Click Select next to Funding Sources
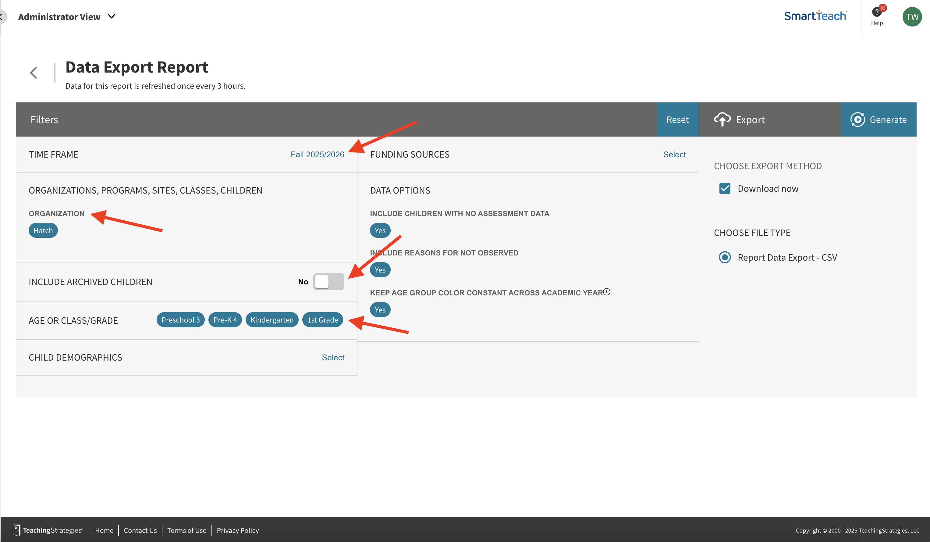Screen dimensions: 930x542 coord(674,154)
